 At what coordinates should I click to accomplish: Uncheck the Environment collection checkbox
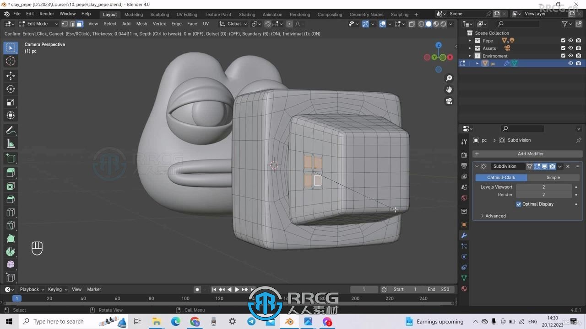coord(563,56)
